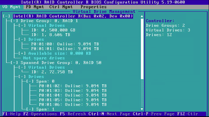Click the Spanned Drive Group: 0, RAID 50 label
This screenshot has width=209, height=117.
61,63
